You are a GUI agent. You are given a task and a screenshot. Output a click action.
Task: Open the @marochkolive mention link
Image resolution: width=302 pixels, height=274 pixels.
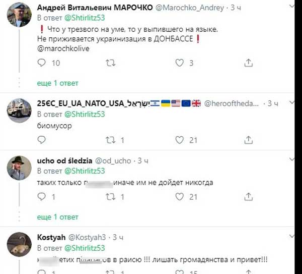[x=62, y=49]
